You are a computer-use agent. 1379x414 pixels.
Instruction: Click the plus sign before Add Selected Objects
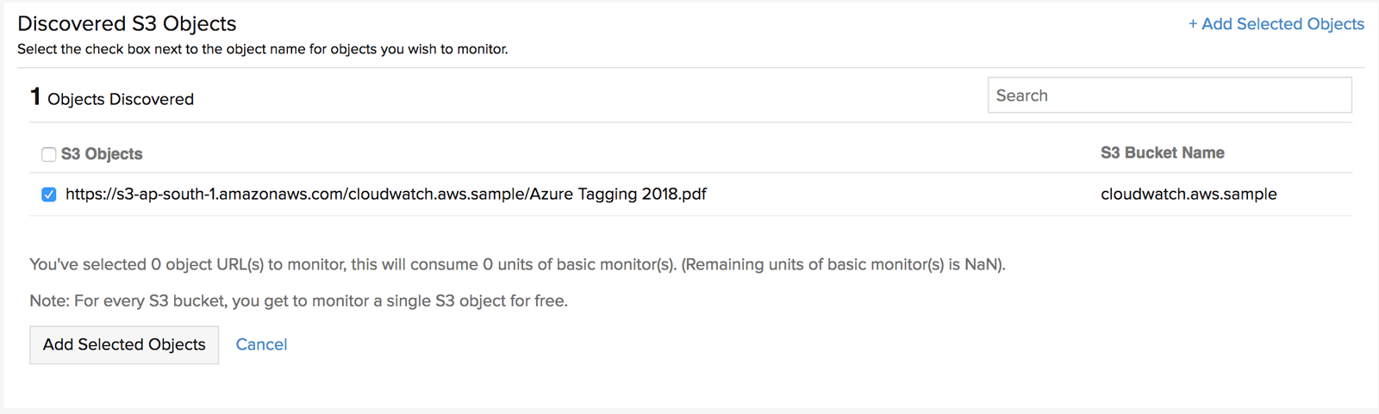(1193, 24)
